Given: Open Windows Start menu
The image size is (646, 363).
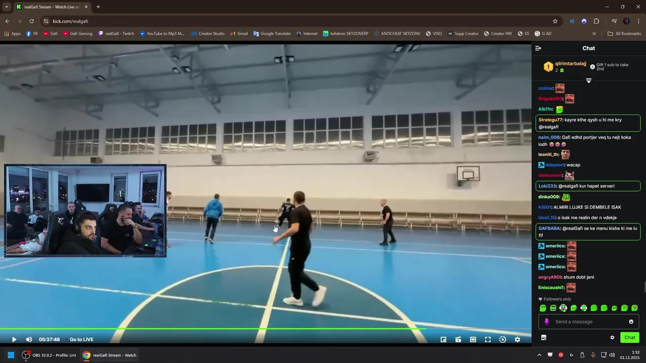Looking at the screenshot, I should 11,355.
